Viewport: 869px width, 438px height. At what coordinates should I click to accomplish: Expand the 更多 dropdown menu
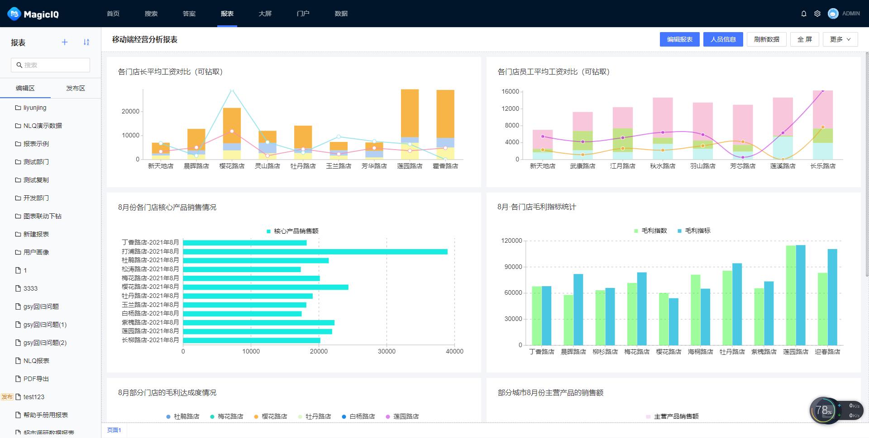[840, 39]
